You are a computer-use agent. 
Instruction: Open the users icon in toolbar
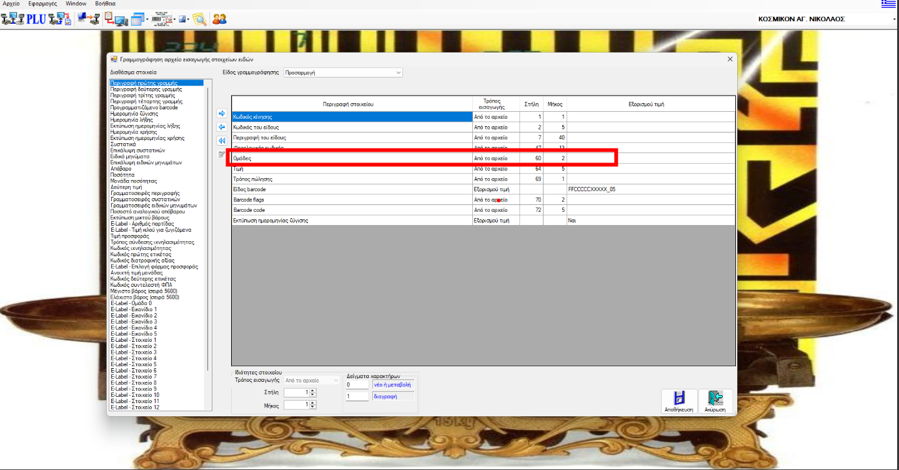[219, 19]
